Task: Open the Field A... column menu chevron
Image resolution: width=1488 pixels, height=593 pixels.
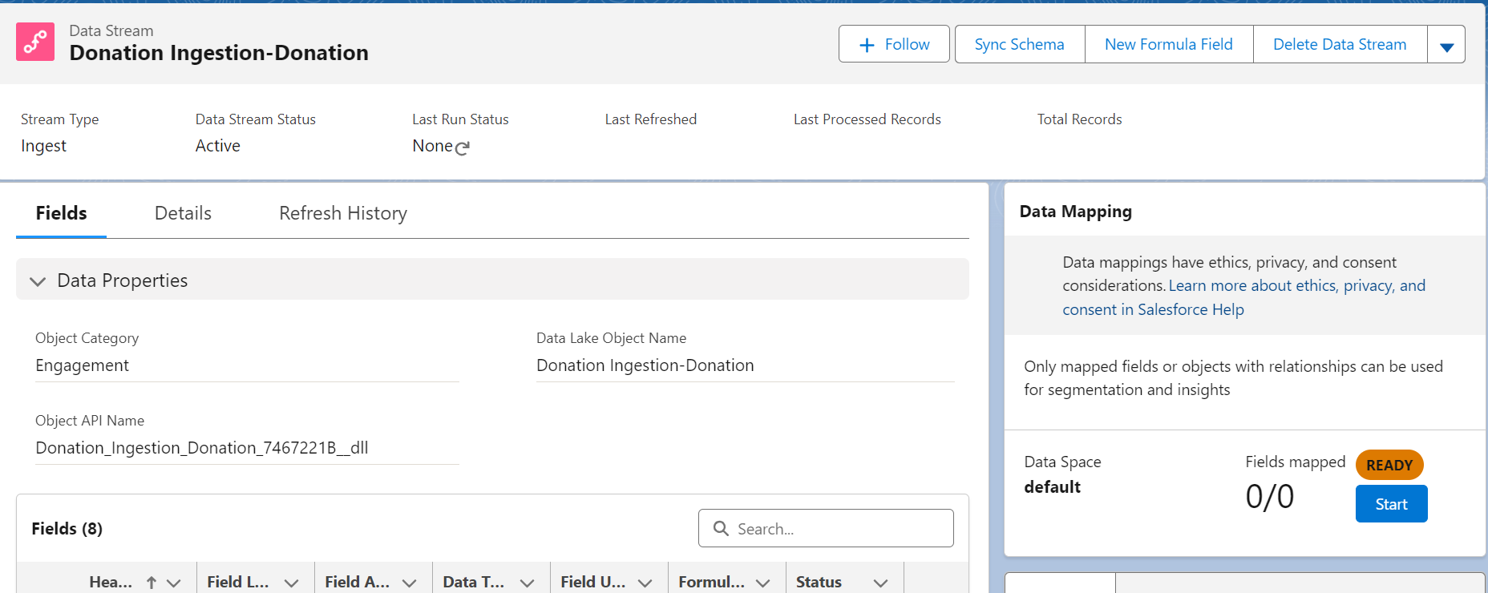Action: (x=409, y=583)
